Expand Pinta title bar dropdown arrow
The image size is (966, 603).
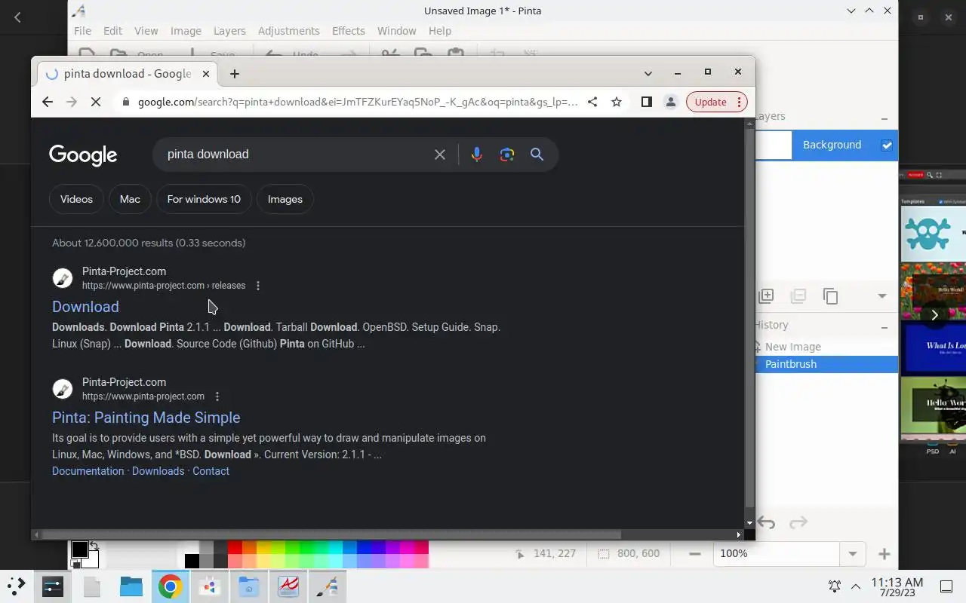pyautogui.click(x=851, y=11)
